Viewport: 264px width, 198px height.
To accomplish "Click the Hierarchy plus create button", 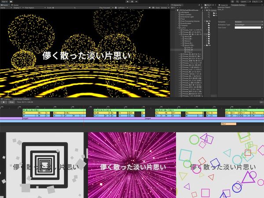I will [x=172, y=8].
